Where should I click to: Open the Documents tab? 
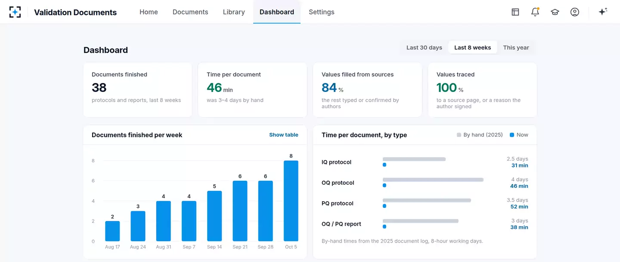[x=190, y=12]
